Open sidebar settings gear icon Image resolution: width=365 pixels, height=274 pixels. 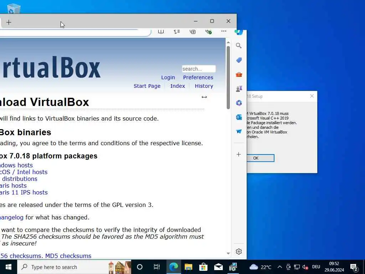click(238, 252)
